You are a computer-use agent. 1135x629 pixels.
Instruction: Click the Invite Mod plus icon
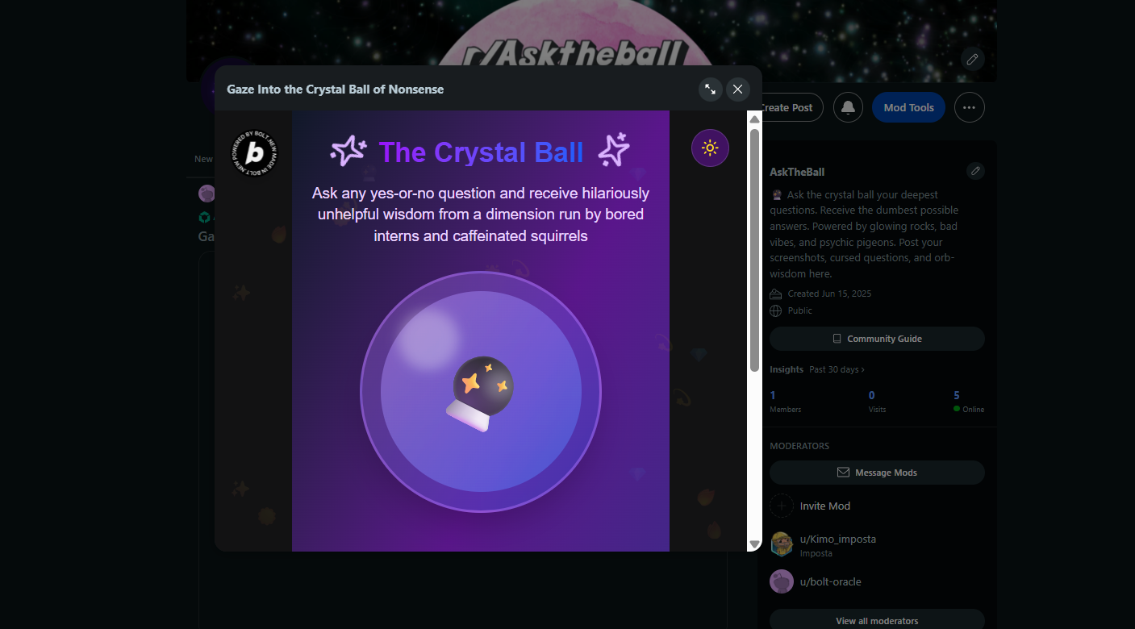click(781, 506)
